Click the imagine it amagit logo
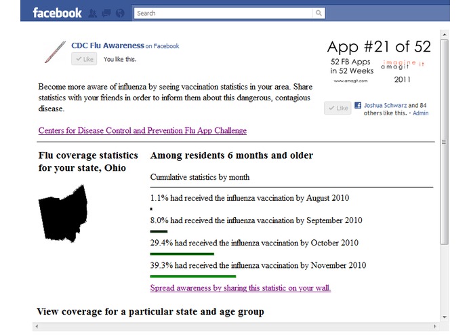Viewport: 471px width, 335px height. (403, 64)
